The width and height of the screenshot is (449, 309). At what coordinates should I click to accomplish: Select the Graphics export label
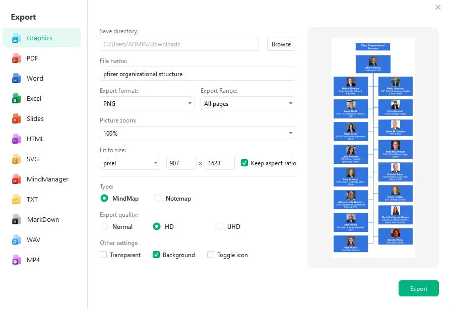39,38
